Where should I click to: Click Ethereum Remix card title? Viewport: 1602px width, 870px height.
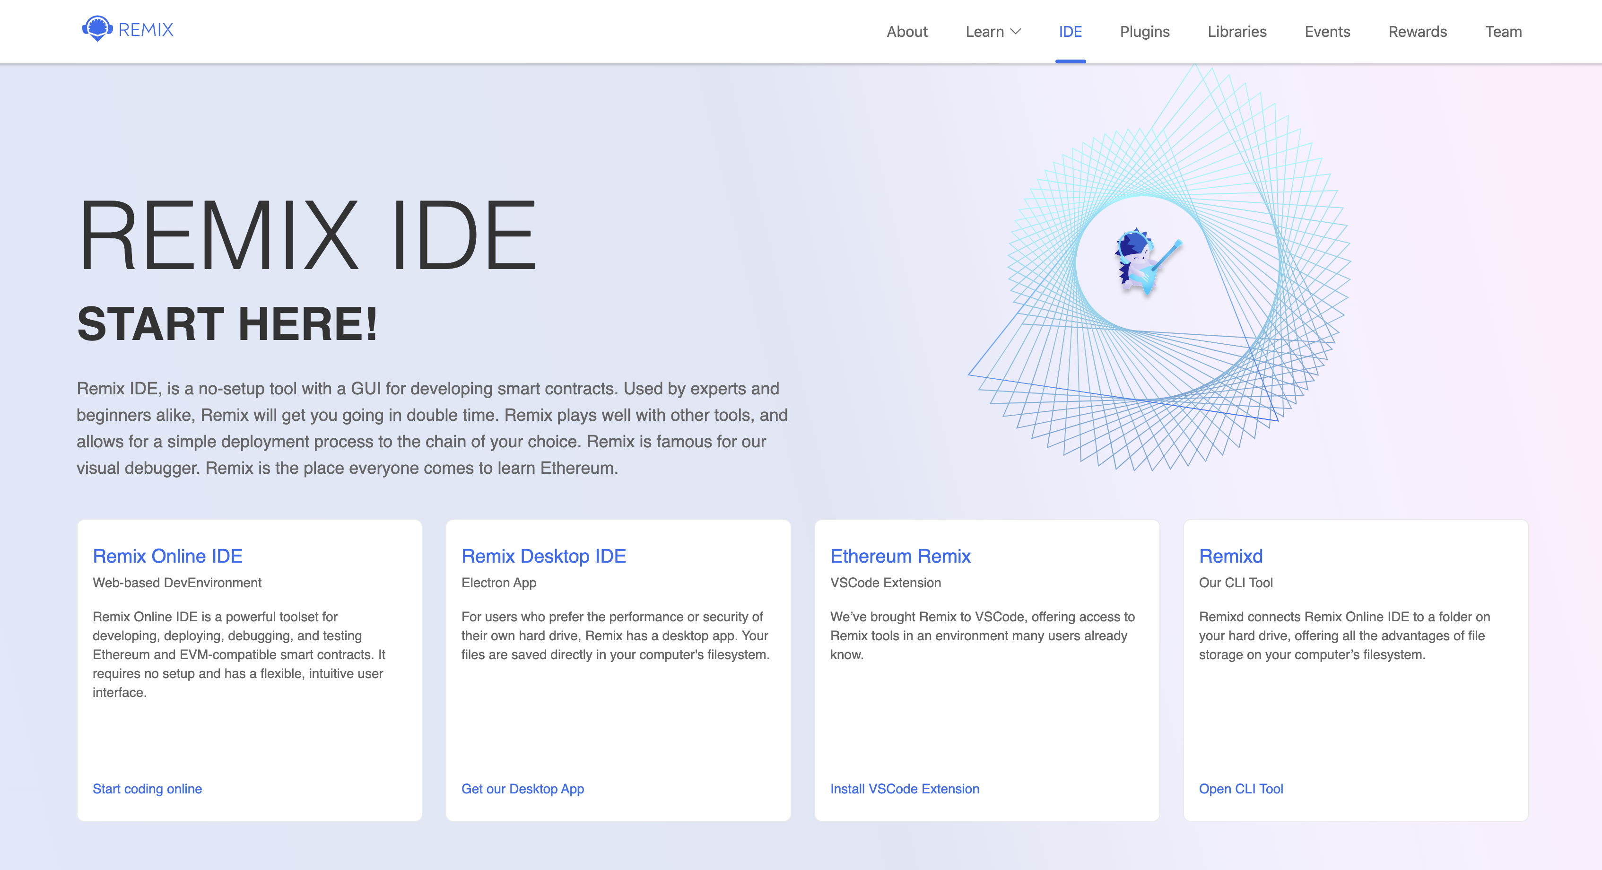point(900,556)
